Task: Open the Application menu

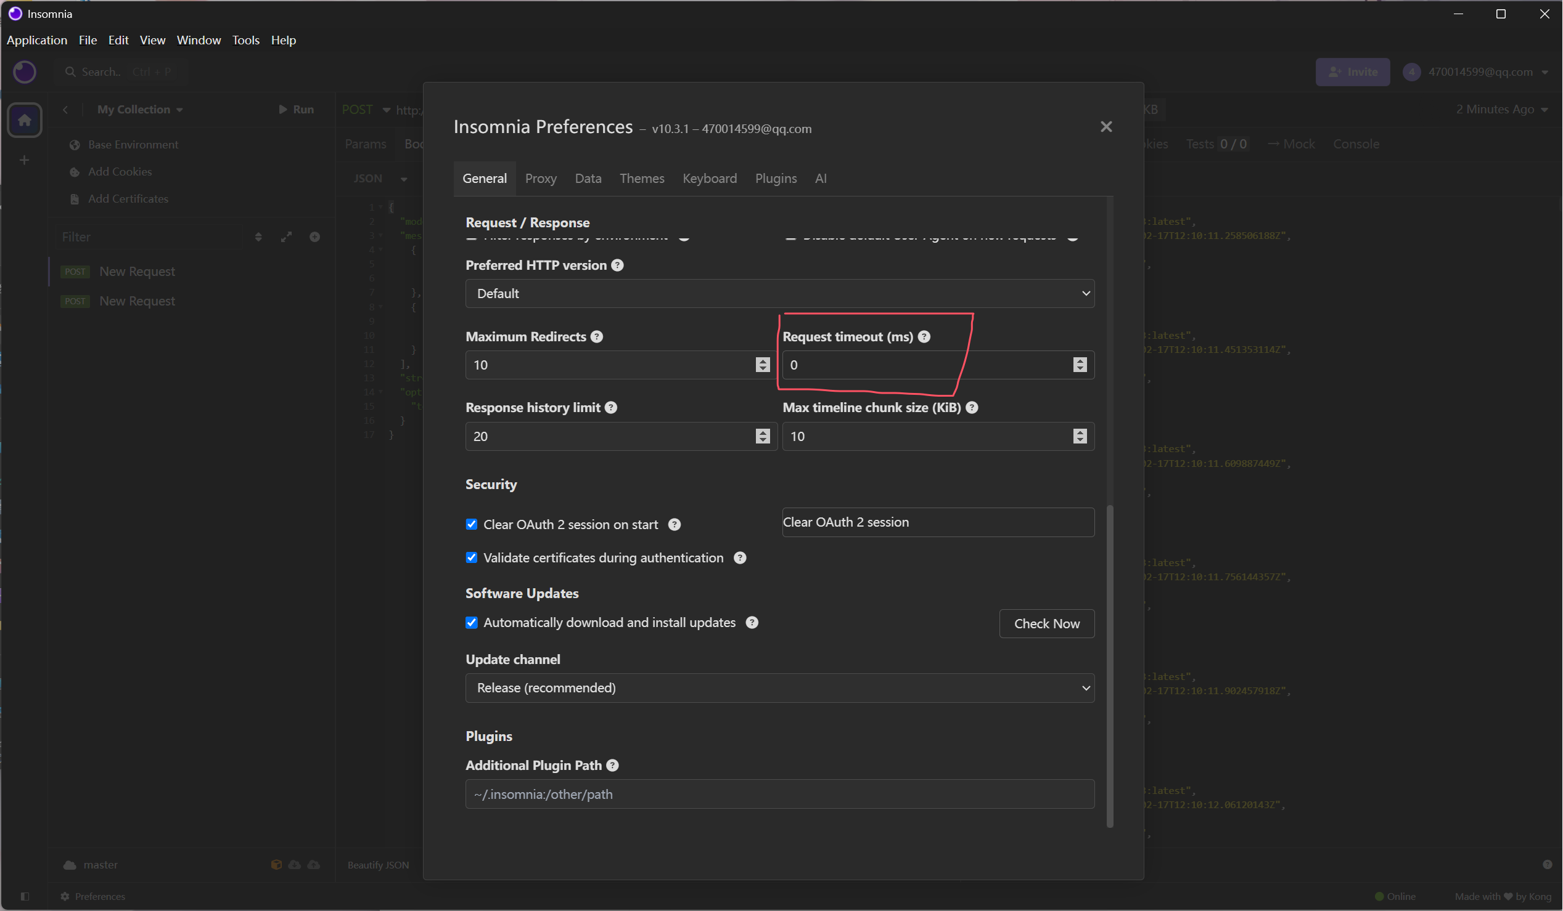Action: click(x=36, y=40)
